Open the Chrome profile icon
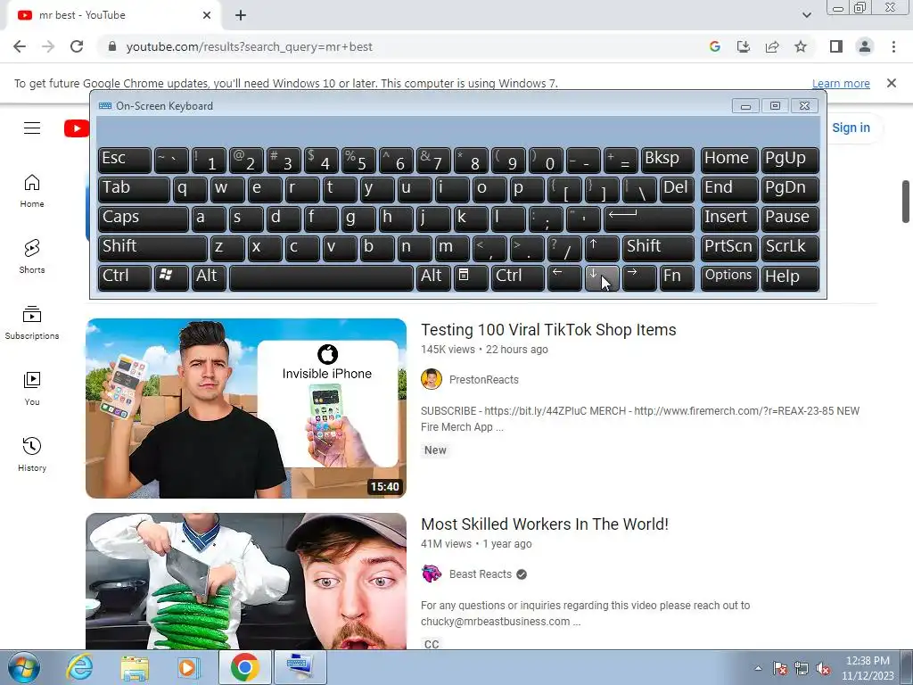Image resolution: width=913 pixels, height=685 pixels. coord(865,46)
